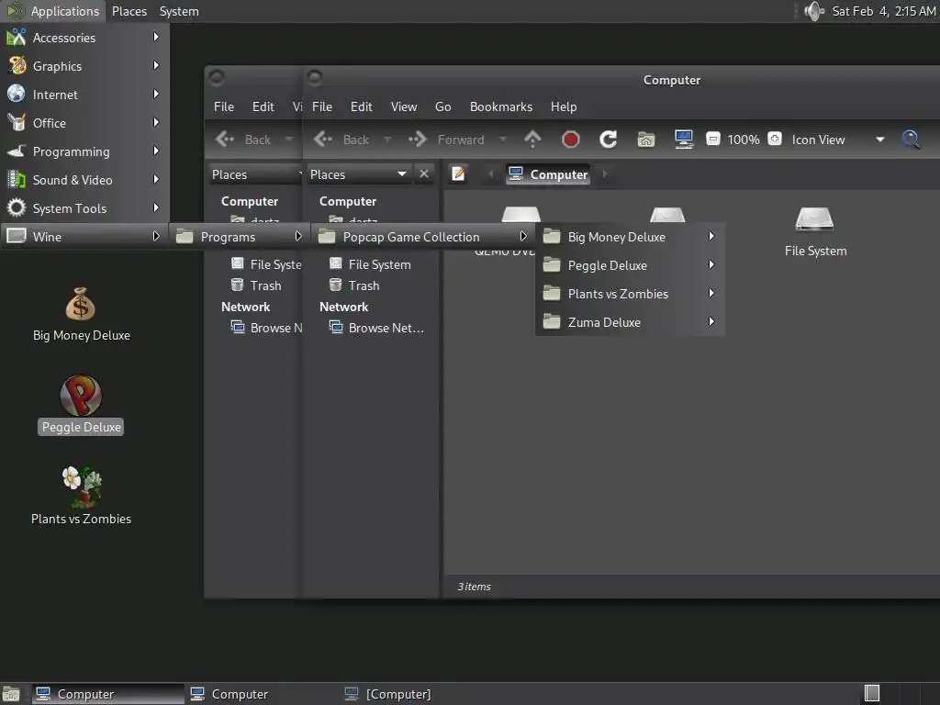Open Forward history dropdown arrow
Image resolution: width=940 pixels, height=705 pixels.
[x=503, y=140]
